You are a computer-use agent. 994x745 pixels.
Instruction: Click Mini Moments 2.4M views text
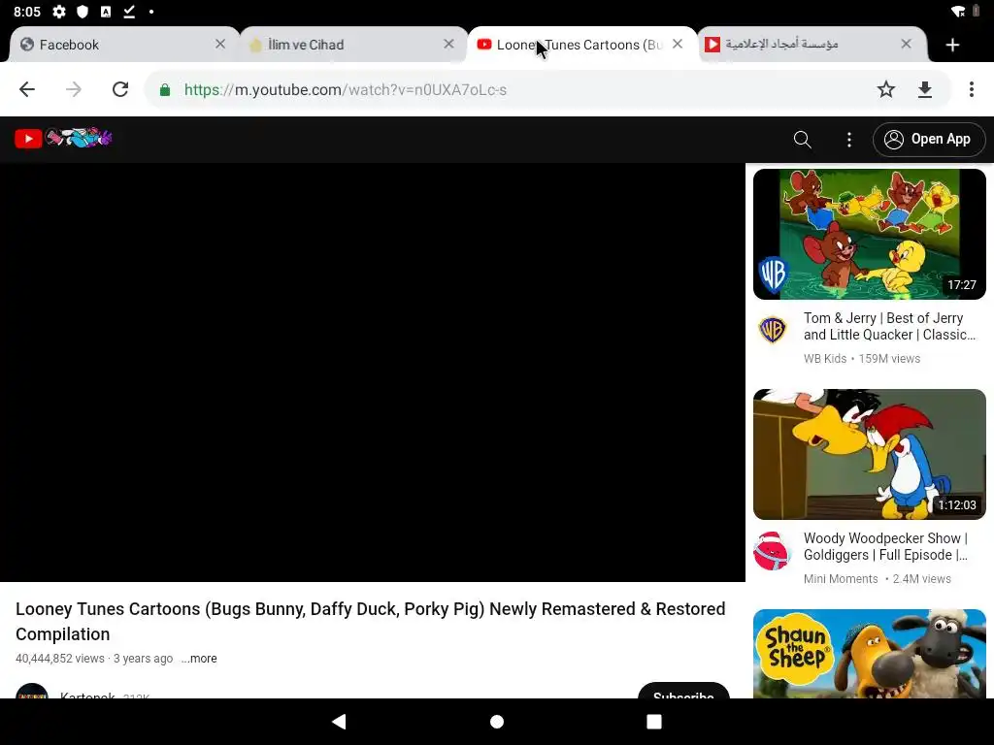(x=877, y=579)
